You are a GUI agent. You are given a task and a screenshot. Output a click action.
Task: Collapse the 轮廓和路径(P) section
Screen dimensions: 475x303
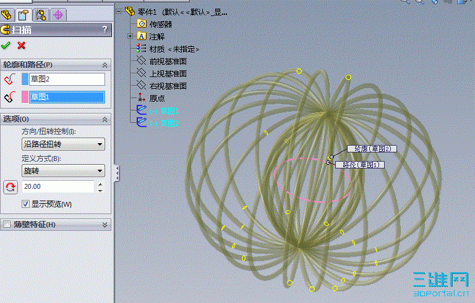point(105,65)
